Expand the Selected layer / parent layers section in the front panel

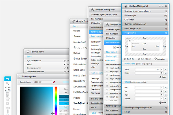coord(145,11)
